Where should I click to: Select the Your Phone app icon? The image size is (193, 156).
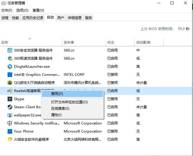coord(10,131)
